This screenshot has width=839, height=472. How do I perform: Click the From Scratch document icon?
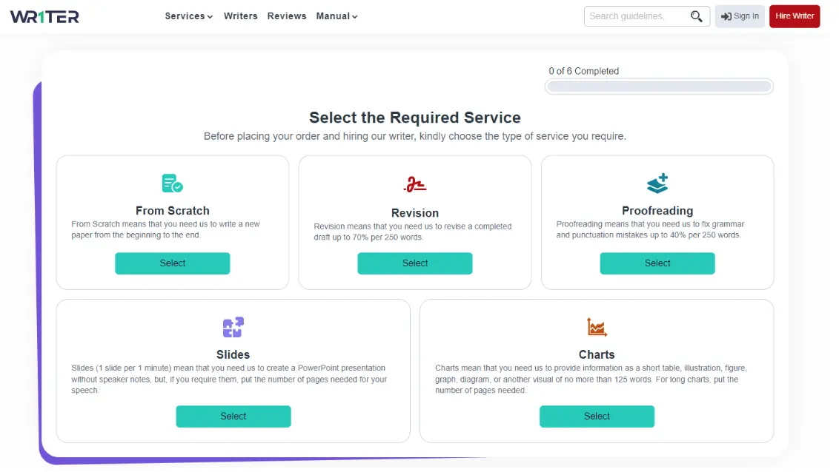(x=172, y=183)
